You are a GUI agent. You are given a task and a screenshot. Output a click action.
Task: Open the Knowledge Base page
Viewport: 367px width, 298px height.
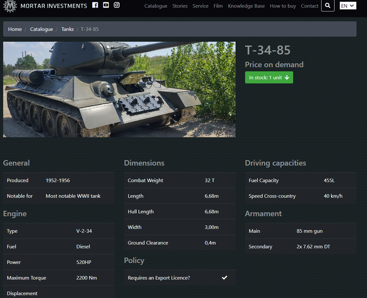pyautogui.click(x=246, y=6)
